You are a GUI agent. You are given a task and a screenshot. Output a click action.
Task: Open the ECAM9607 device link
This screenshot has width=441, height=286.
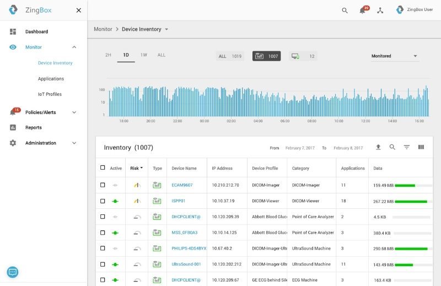point(182,185)
